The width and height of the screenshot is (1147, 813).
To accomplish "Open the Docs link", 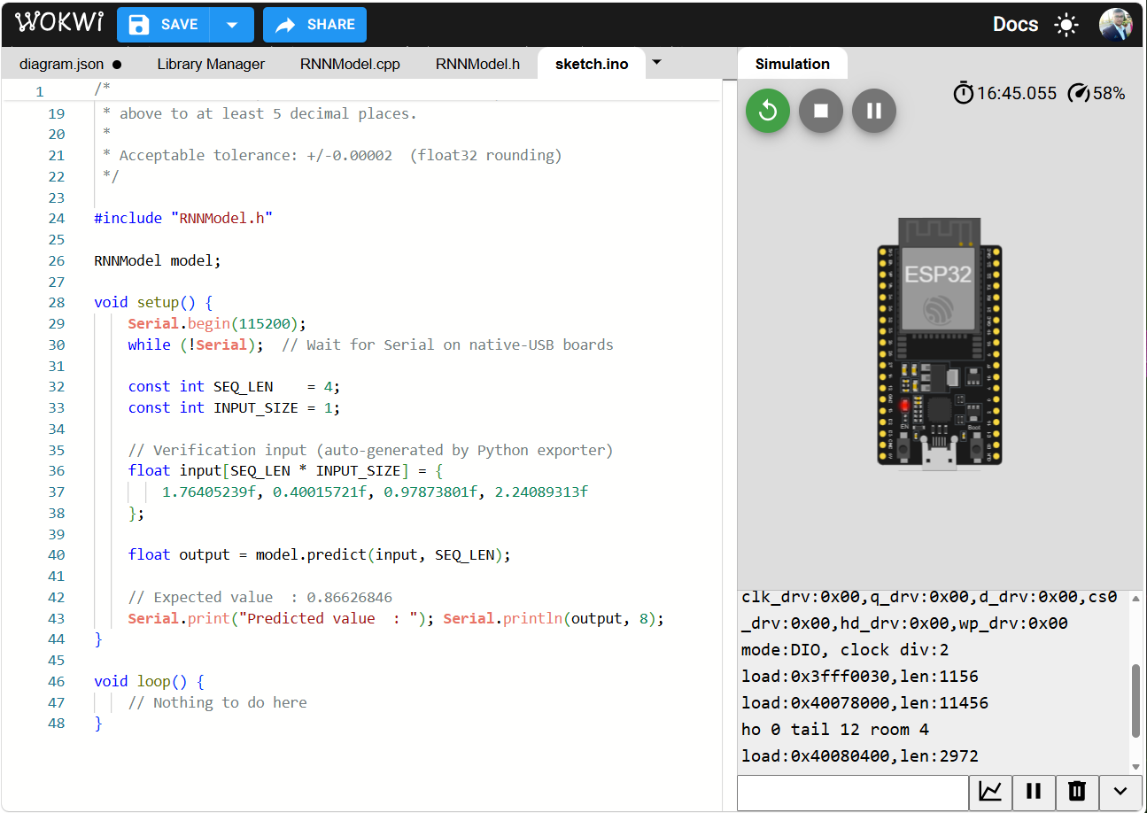I will tap(1015, 25).
